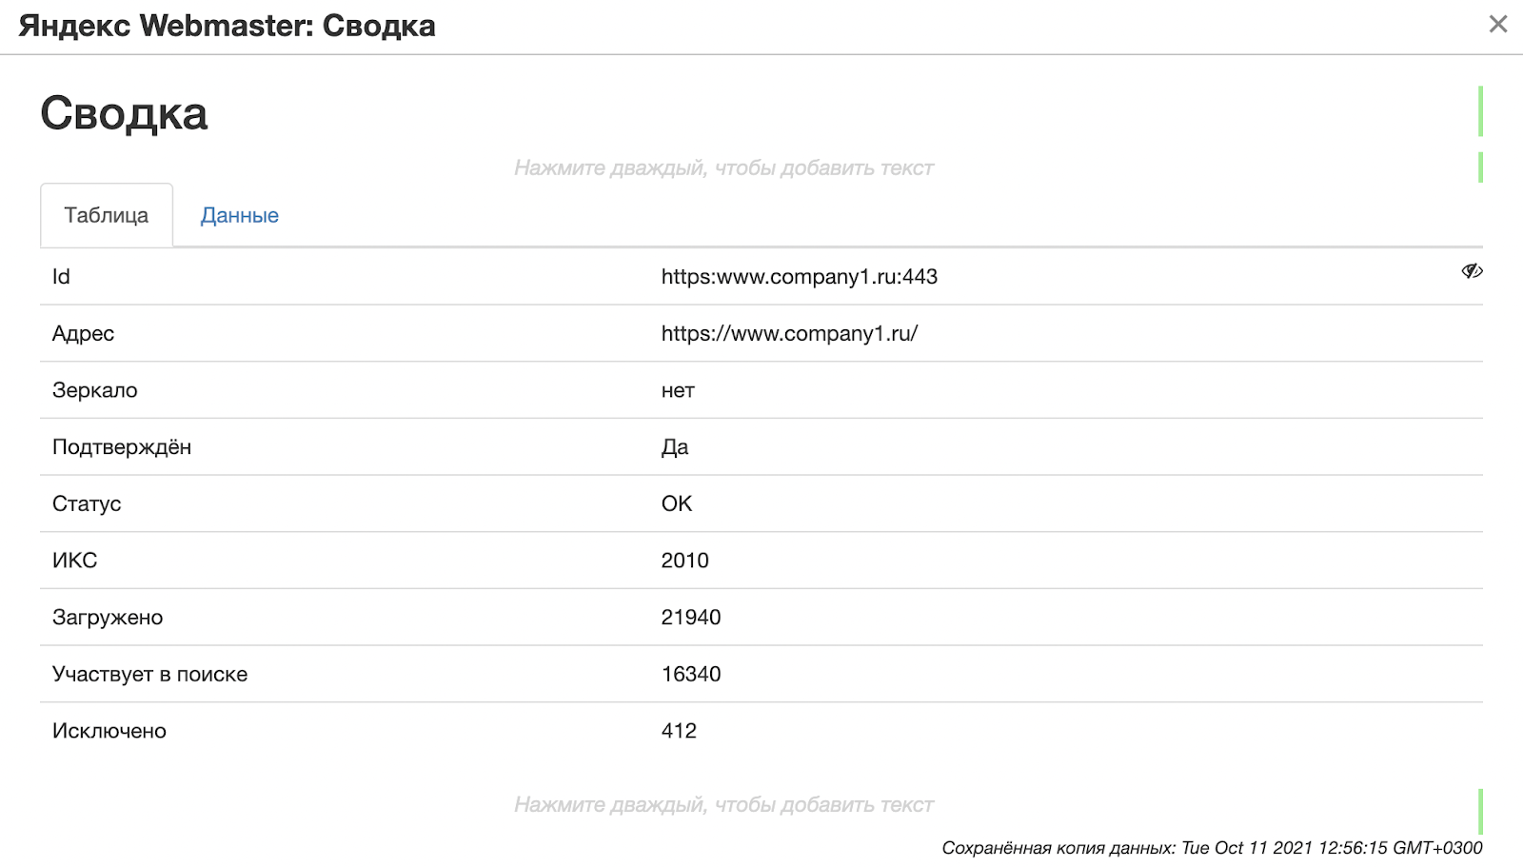This screenshot has height=867, width=1523.
Task: Toggle the eye visibility icon in Id row
Action: pos(1472,271)
